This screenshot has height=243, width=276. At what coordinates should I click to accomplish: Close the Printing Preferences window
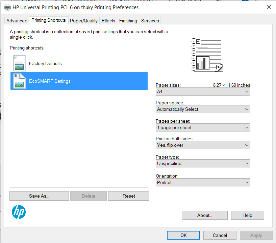tap(269, 7)
